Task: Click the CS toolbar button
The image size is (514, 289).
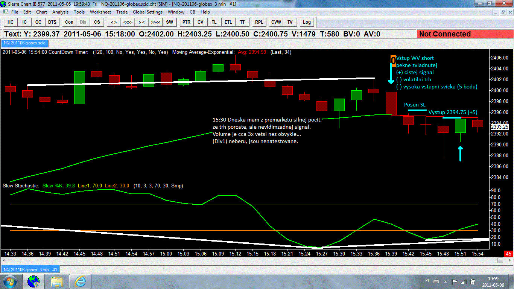Action: [97, 22]
